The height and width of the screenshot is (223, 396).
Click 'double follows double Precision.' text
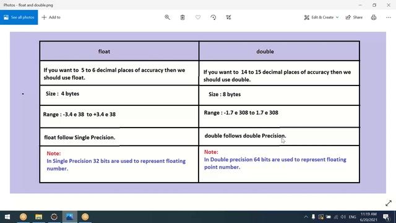245,136
